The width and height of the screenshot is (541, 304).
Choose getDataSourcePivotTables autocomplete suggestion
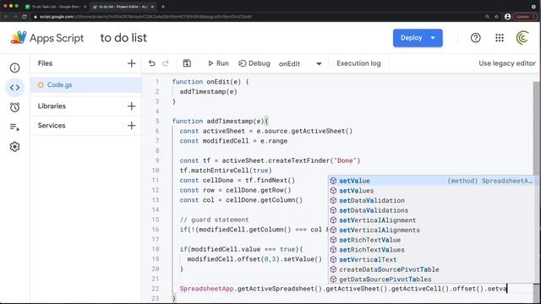[x=433, y=280]
